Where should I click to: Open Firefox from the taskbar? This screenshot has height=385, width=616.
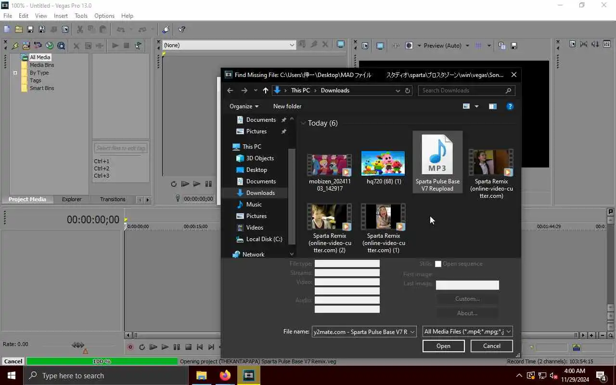[x=225, y=375]
